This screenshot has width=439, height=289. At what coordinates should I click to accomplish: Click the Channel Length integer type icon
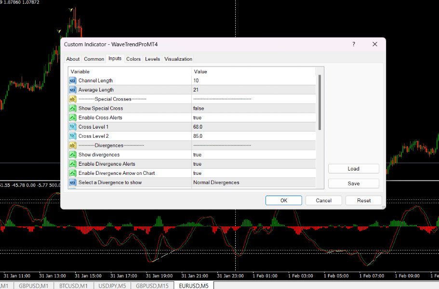pos(72,80)
